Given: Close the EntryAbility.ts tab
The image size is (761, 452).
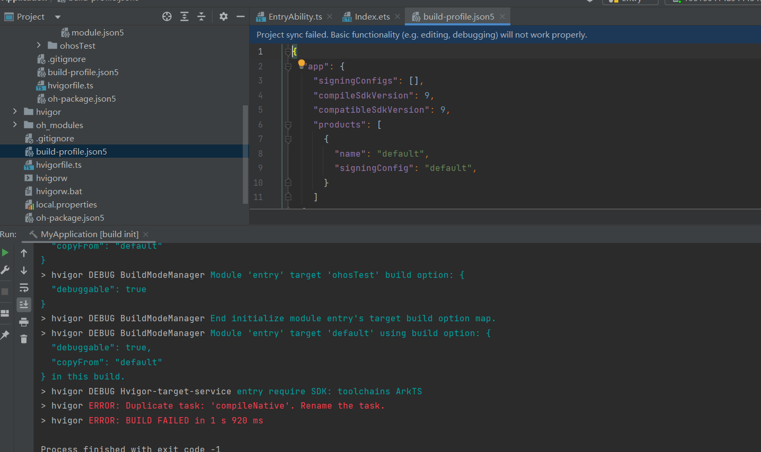Looking at the screenshot, I should tap(330, 16).
